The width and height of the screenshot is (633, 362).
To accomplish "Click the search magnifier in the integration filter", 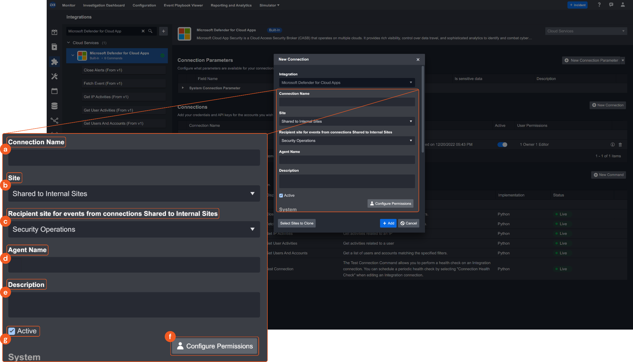I will coord(150,31).
